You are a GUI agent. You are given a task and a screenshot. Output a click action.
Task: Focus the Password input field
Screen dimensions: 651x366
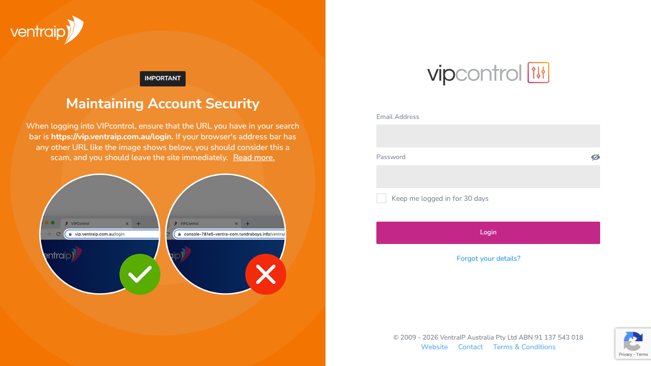click(x=488, y=176)
